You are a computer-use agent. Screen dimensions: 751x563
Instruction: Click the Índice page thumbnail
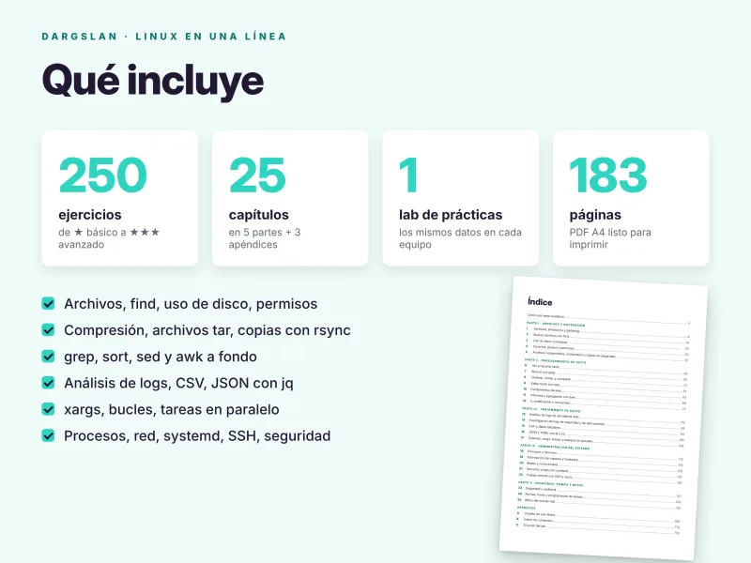coord(604,417)
